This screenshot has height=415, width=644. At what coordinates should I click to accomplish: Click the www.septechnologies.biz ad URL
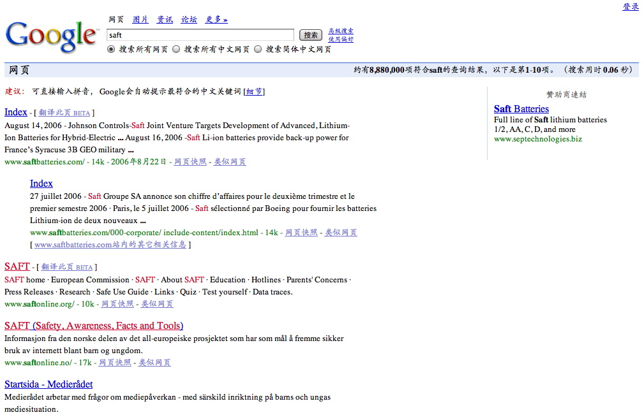click(x=538, y=139)
